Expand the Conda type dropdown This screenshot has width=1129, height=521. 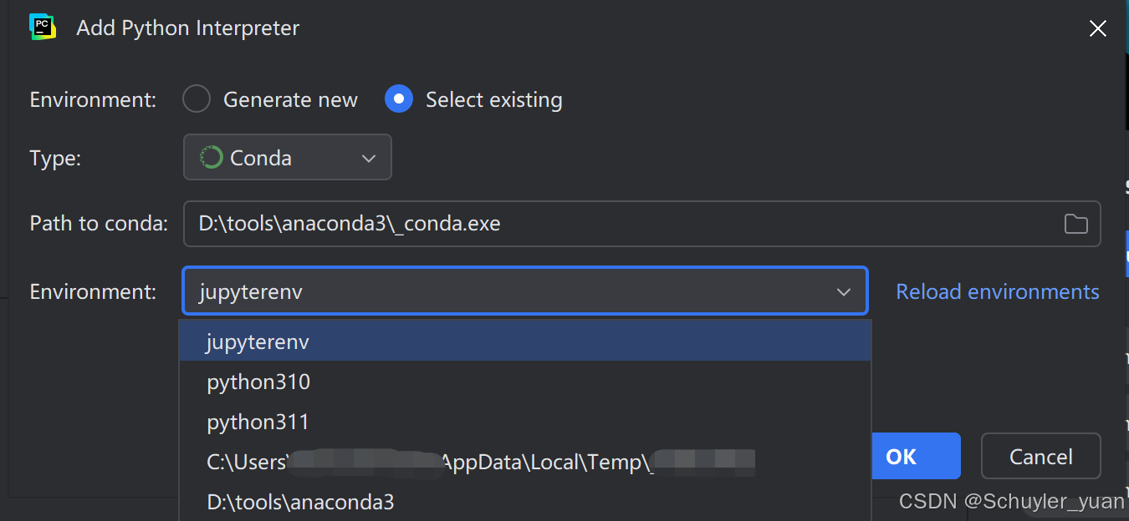288,157
